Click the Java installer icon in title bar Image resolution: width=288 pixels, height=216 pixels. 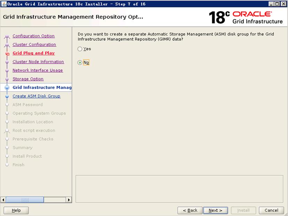(x=4, y=4)
